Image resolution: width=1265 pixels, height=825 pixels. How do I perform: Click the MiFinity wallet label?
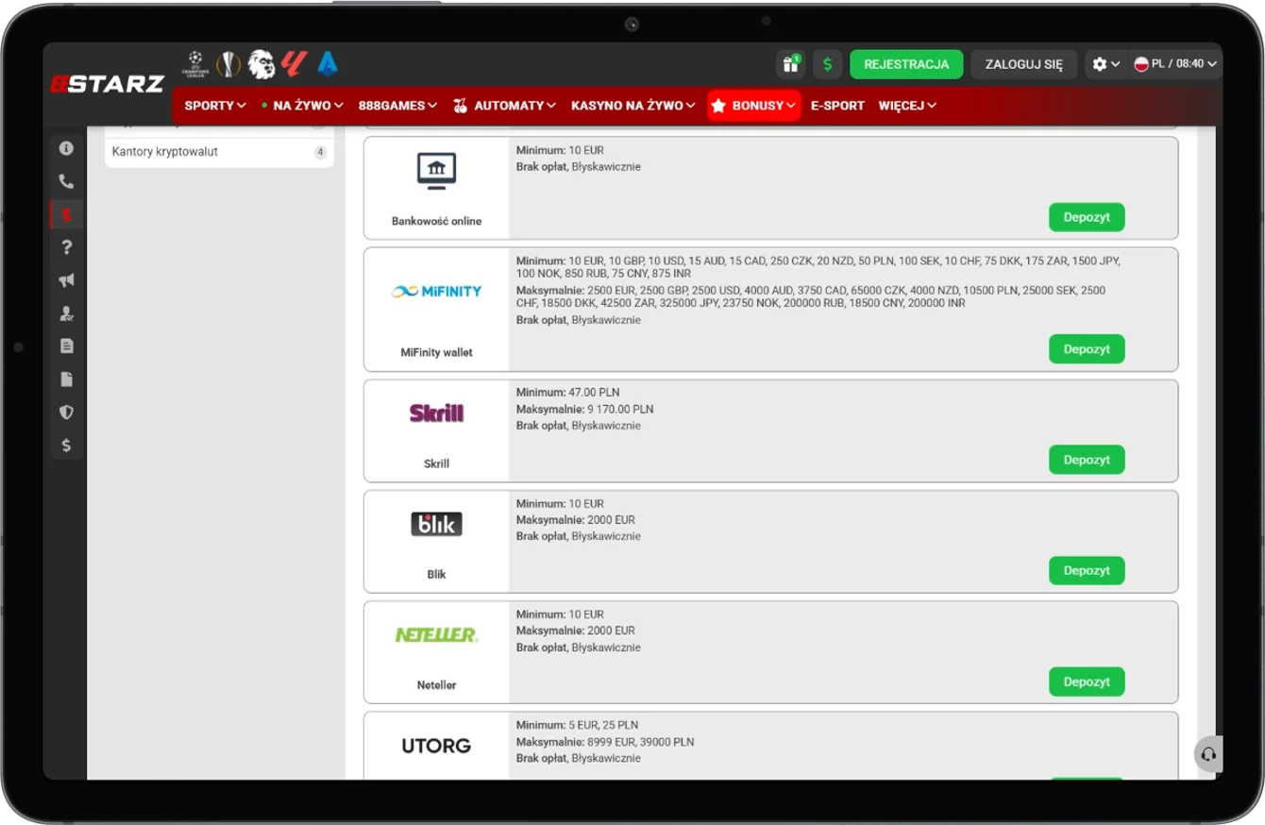[x=436, y=352]
